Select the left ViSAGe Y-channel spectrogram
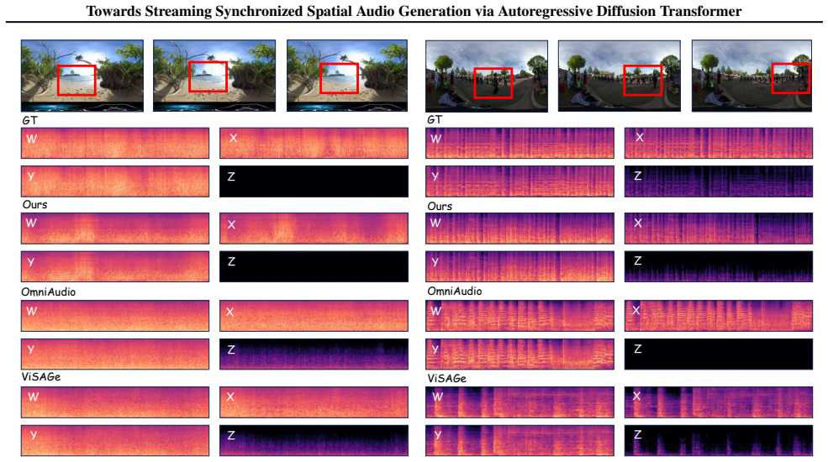 tap(115, 440)
